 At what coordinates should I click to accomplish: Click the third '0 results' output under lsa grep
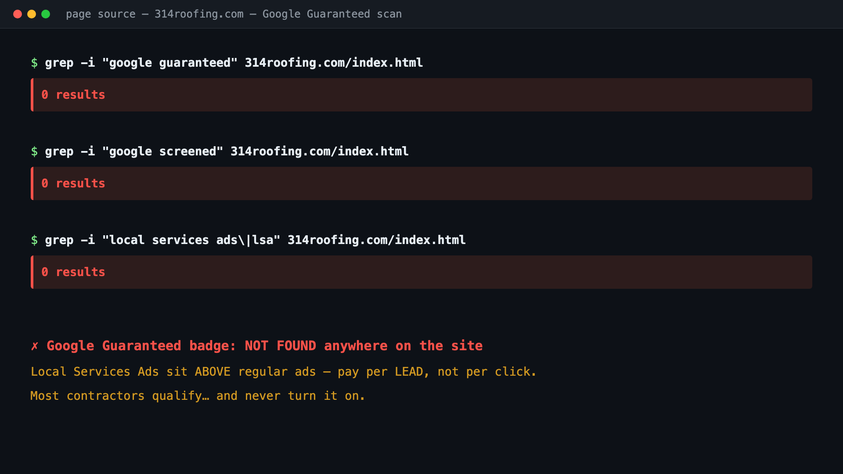421,272
